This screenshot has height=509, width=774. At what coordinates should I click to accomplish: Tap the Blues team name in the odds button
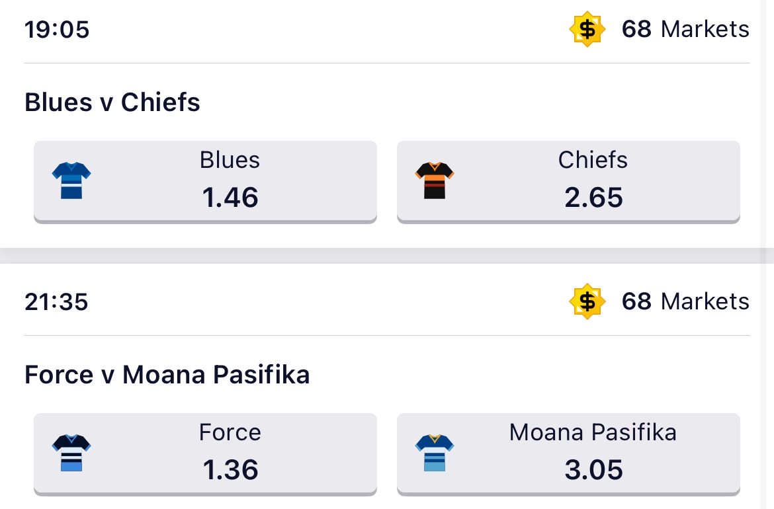point(230,161)
